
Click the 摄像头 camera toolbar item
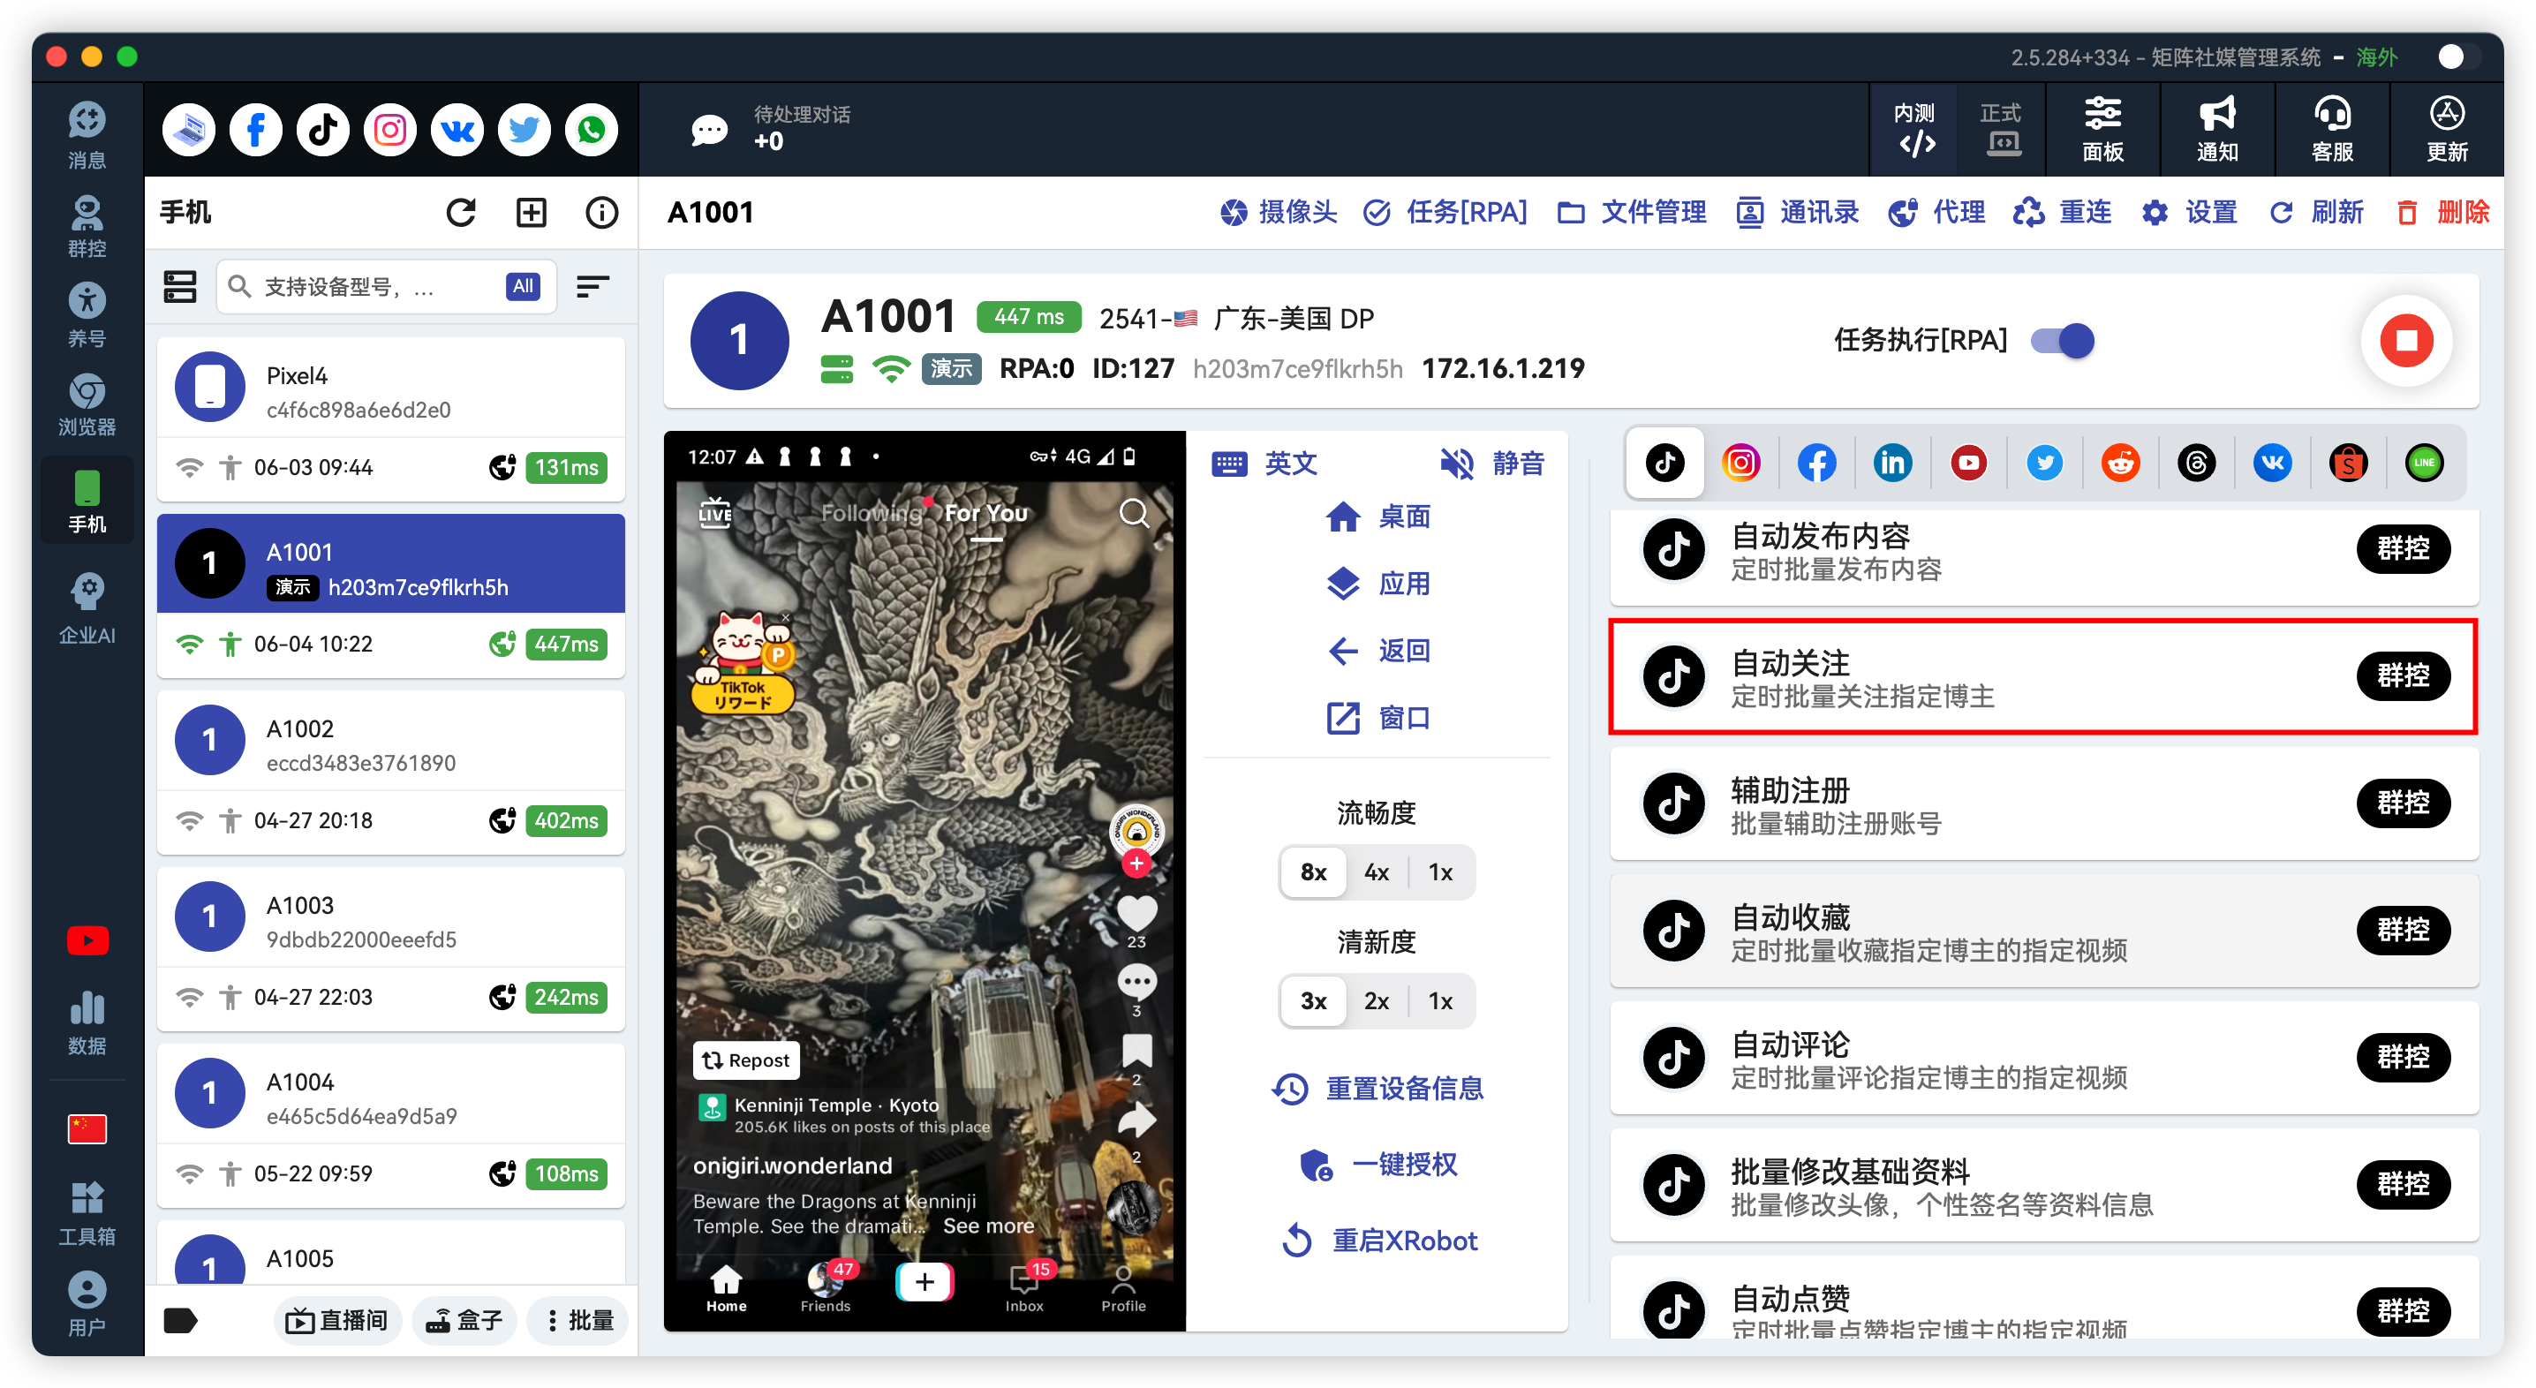coord(1278,212)
